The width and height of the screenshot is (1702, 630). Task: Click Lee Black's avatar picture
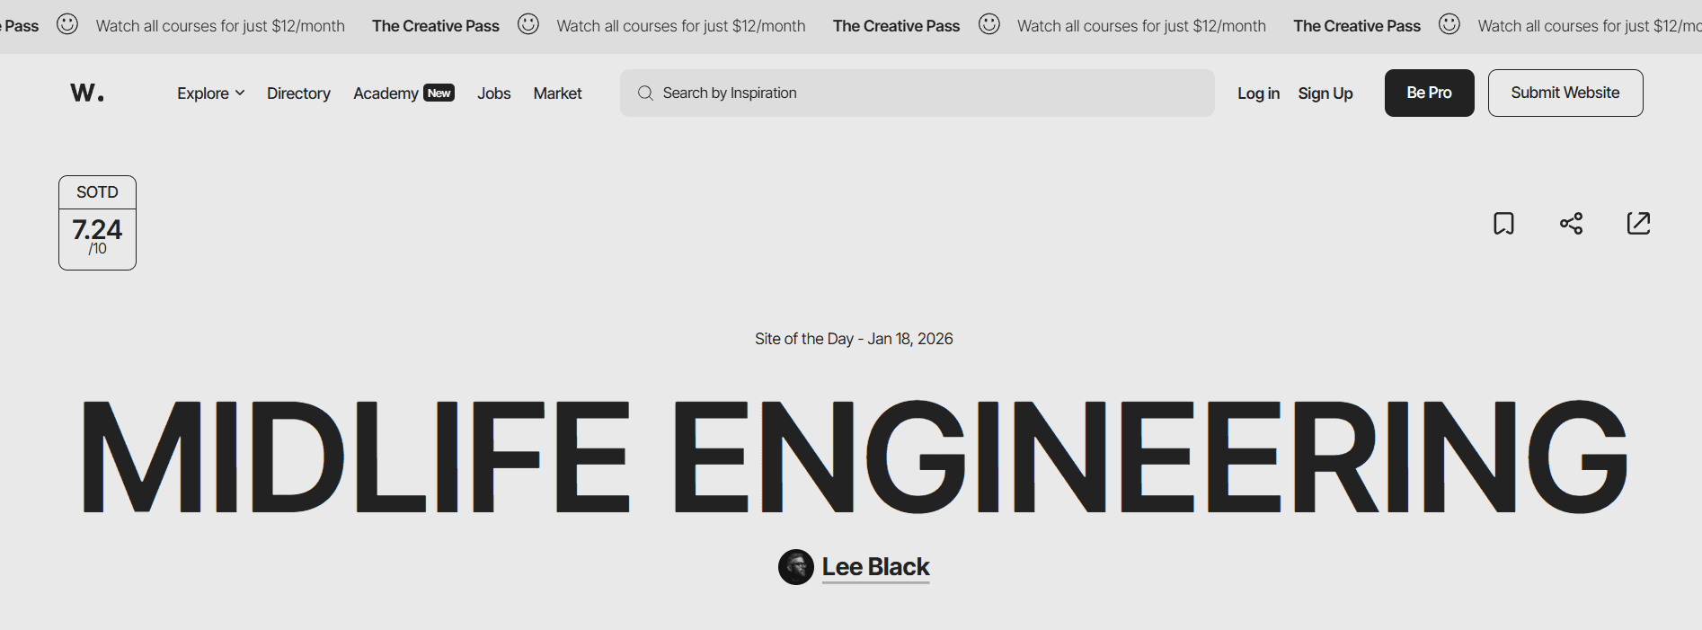(x=795, y=567)
